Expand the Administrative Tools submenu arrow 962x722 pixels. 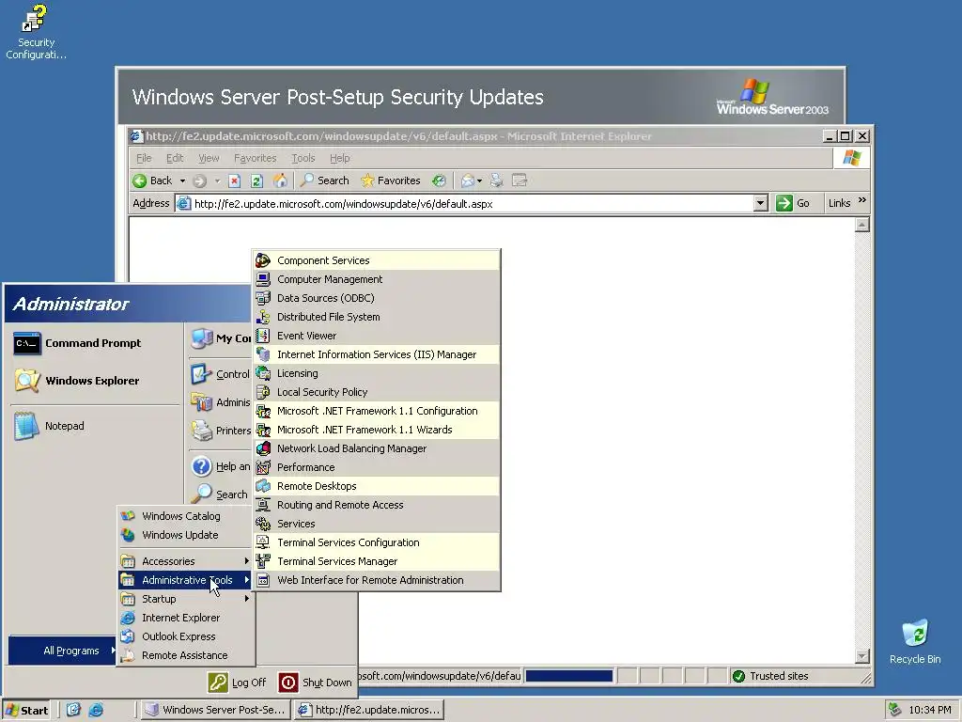coord(247,579)
